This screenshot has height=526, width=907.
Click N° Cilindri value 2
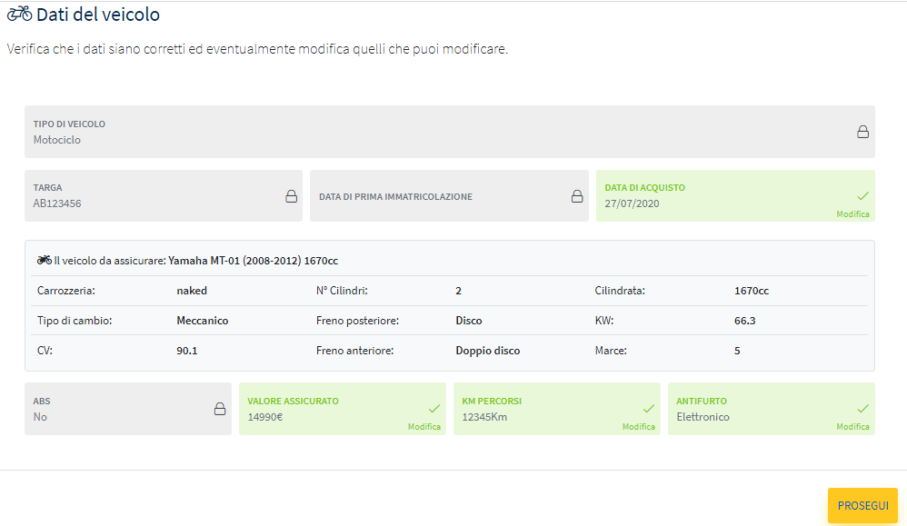pyautogui.click(x=458, y=291)
